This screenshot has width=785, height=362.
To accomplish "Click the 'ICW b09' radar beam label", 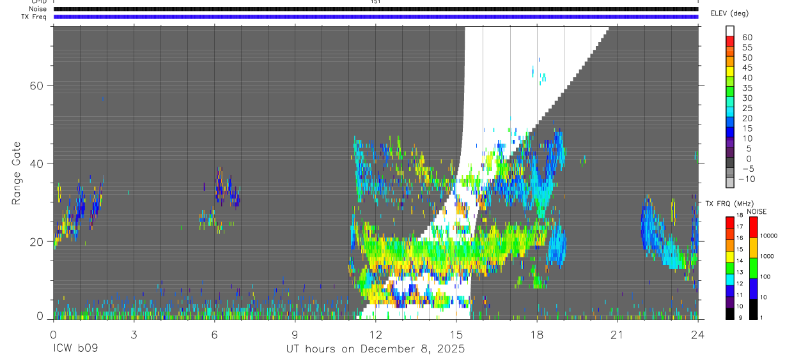I will (x=75, y=349).
